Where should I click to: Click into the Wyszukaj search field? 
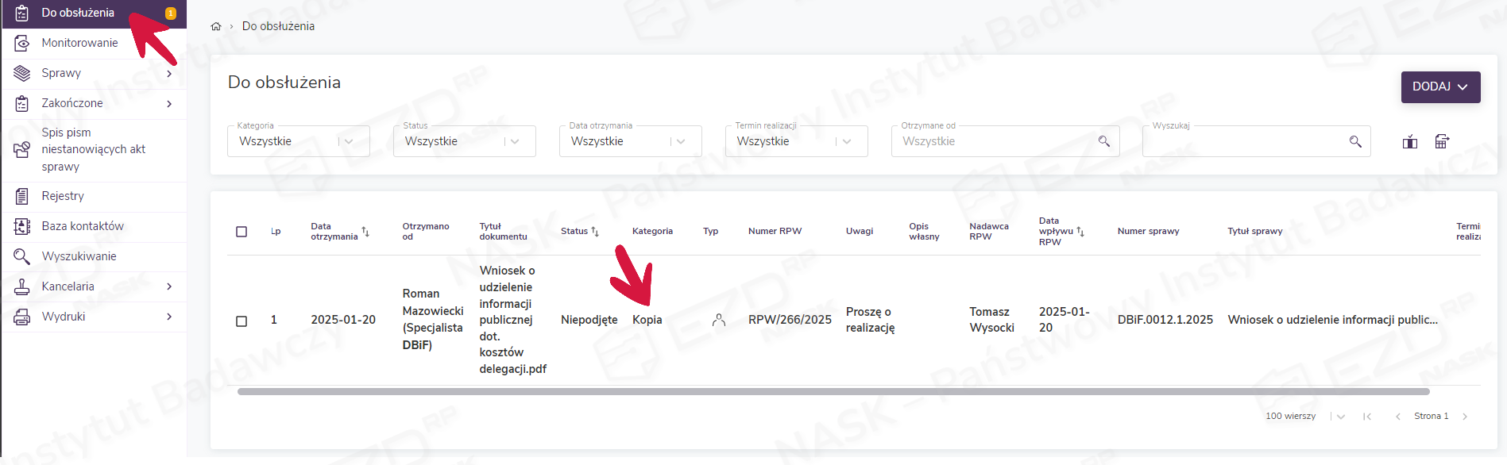pyautogui.click(x=1243, y=142)
